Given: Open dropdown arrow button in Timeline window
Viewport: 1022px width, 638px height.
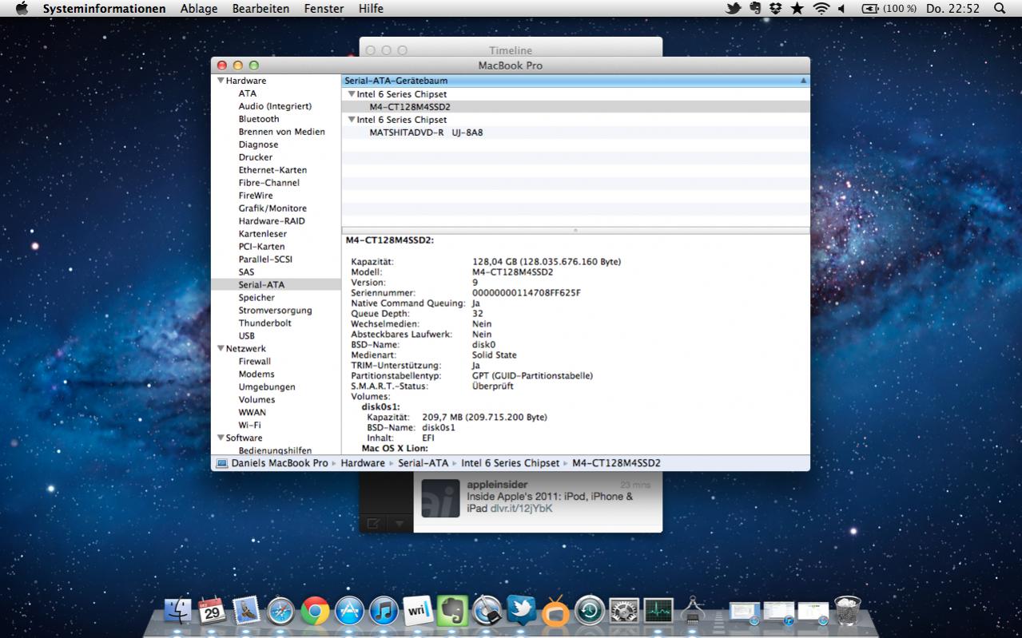Looking at the screenshot, I should click(400, 524).
